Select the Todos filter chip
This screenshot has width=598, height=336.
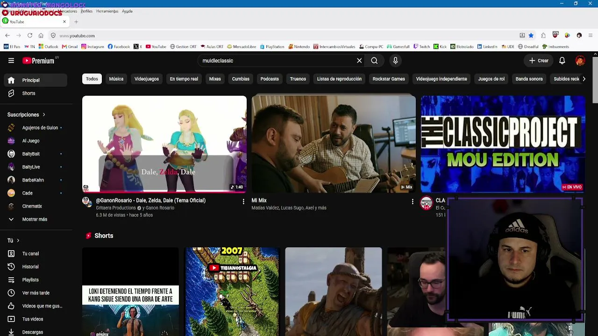pyautogui.click(x=92, y=79)
